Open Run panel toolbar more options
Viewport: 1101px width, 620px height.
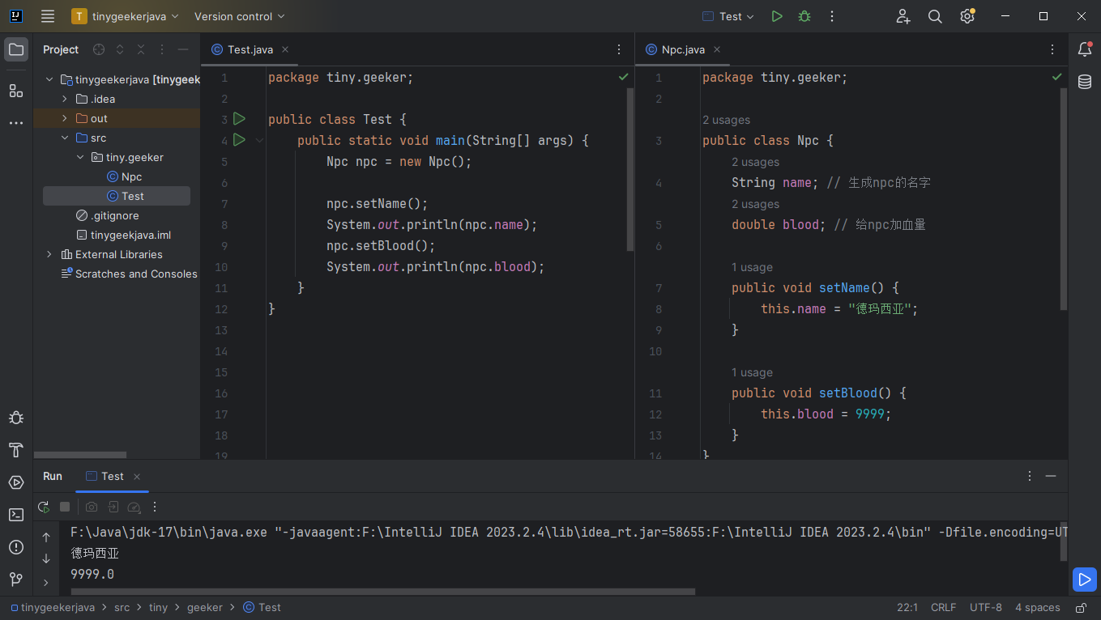point(155,507)
